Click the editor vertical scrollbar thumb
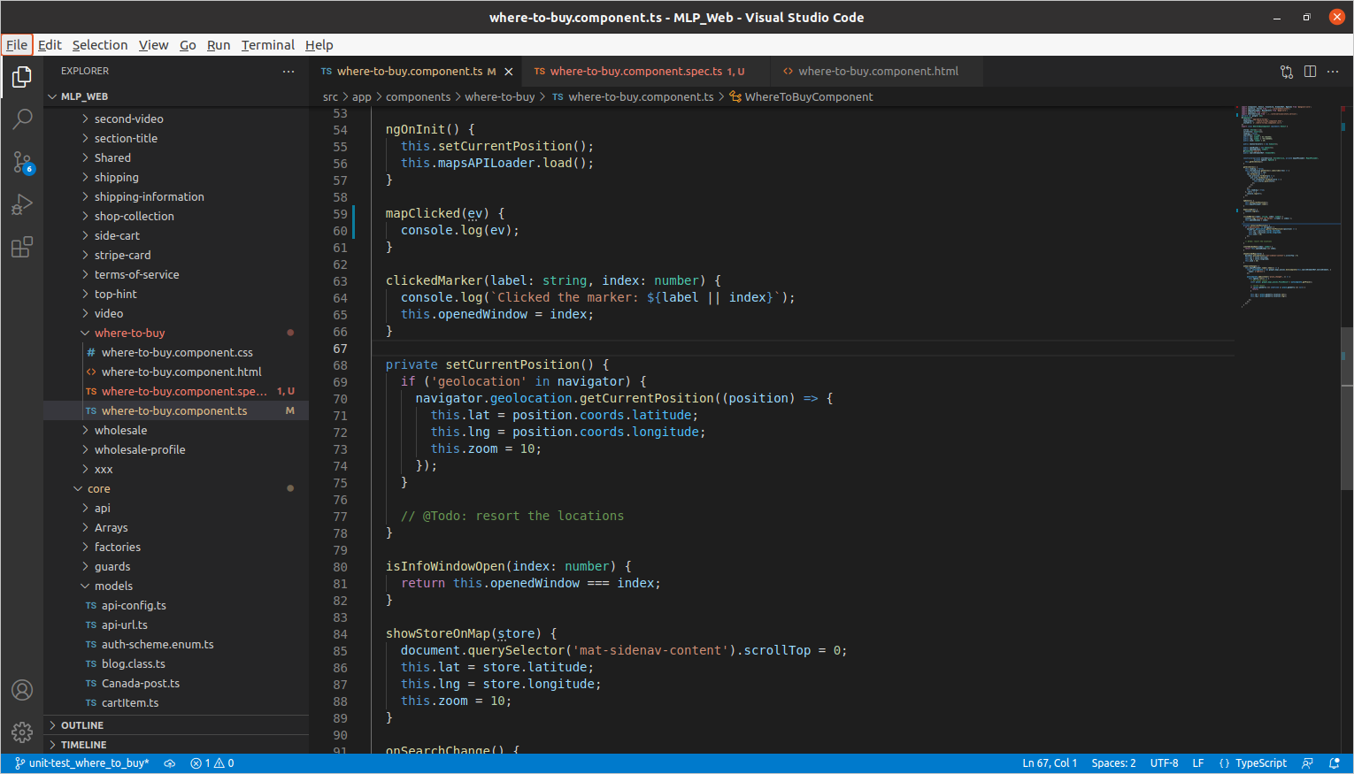 tap(1347, 409)
